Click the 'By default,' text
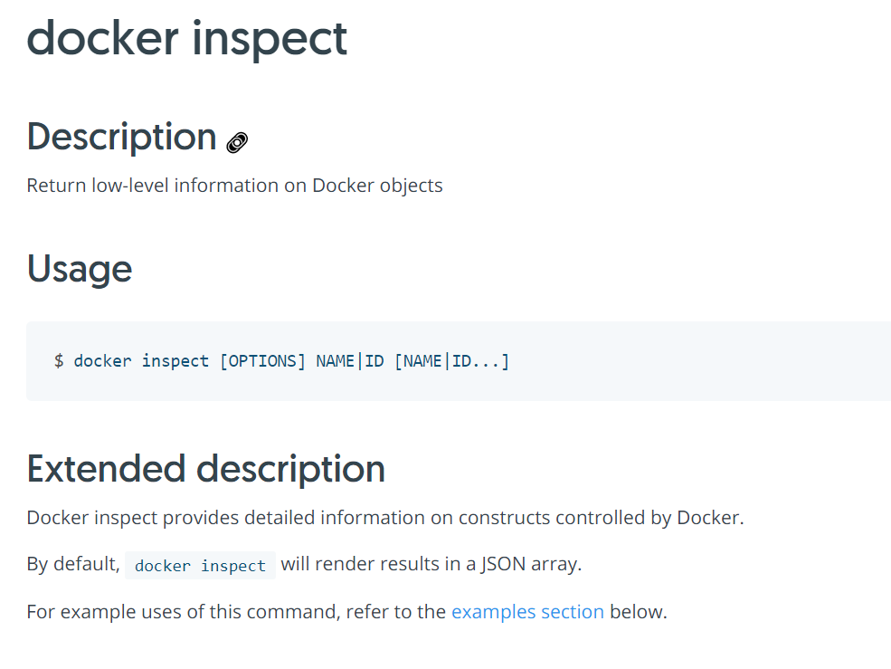 tap(73, 564)
